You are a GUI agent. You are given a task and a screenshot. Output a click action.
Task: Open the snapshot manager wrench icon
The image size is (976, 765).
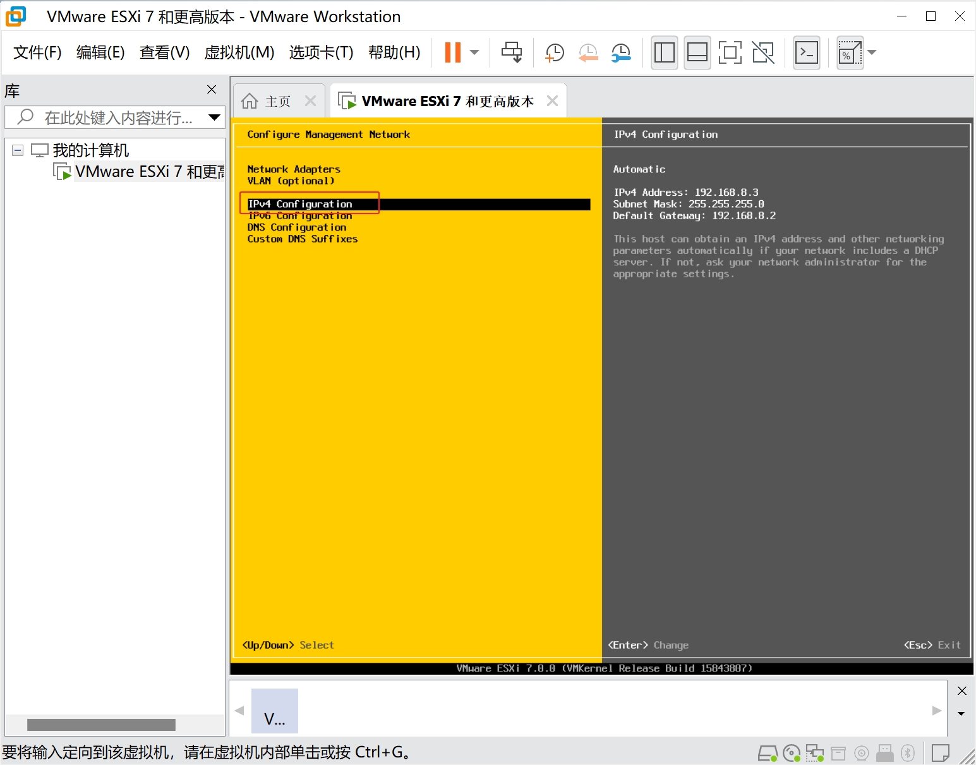click(x=621, y=52)
